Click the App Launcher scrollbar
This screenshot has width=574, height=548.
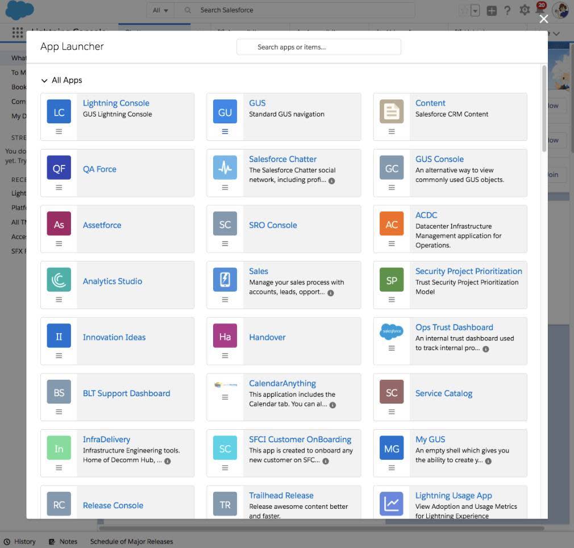coord(544,109)
